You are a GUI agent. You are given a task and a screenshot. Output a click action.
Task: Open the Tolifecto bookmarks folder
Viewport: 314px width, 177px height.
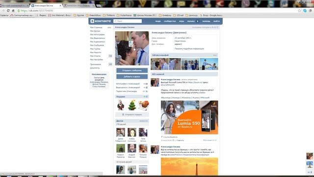tap(109, 15)
